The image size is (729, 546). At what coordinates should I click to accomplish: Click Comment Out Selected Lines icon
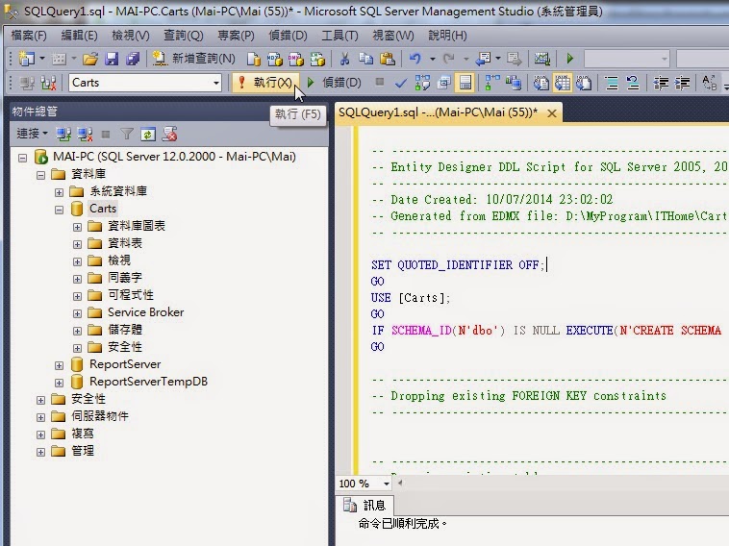click(612, 84)
